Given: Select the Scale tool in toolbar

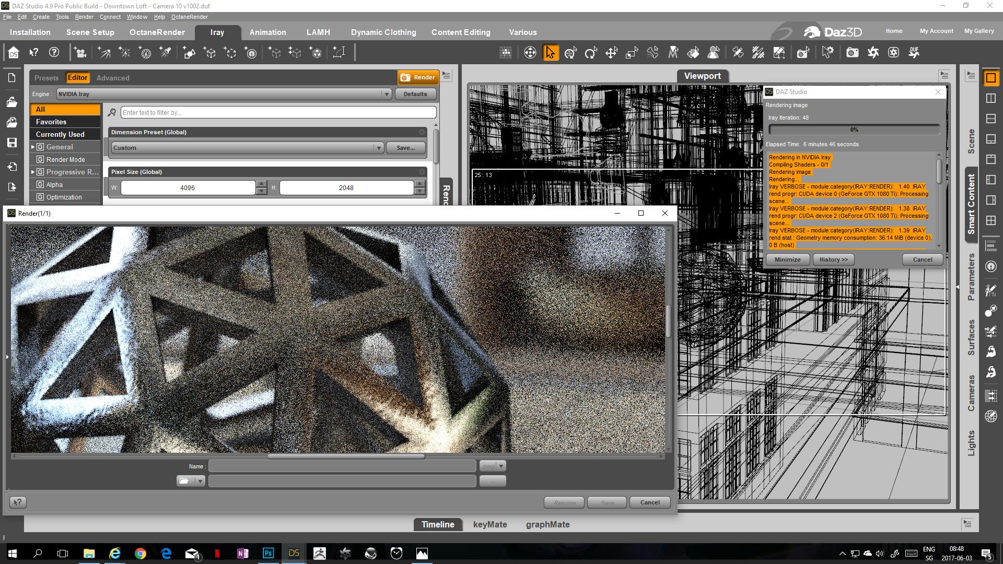Looking at the screenshot, I should (x=632, y=53).
